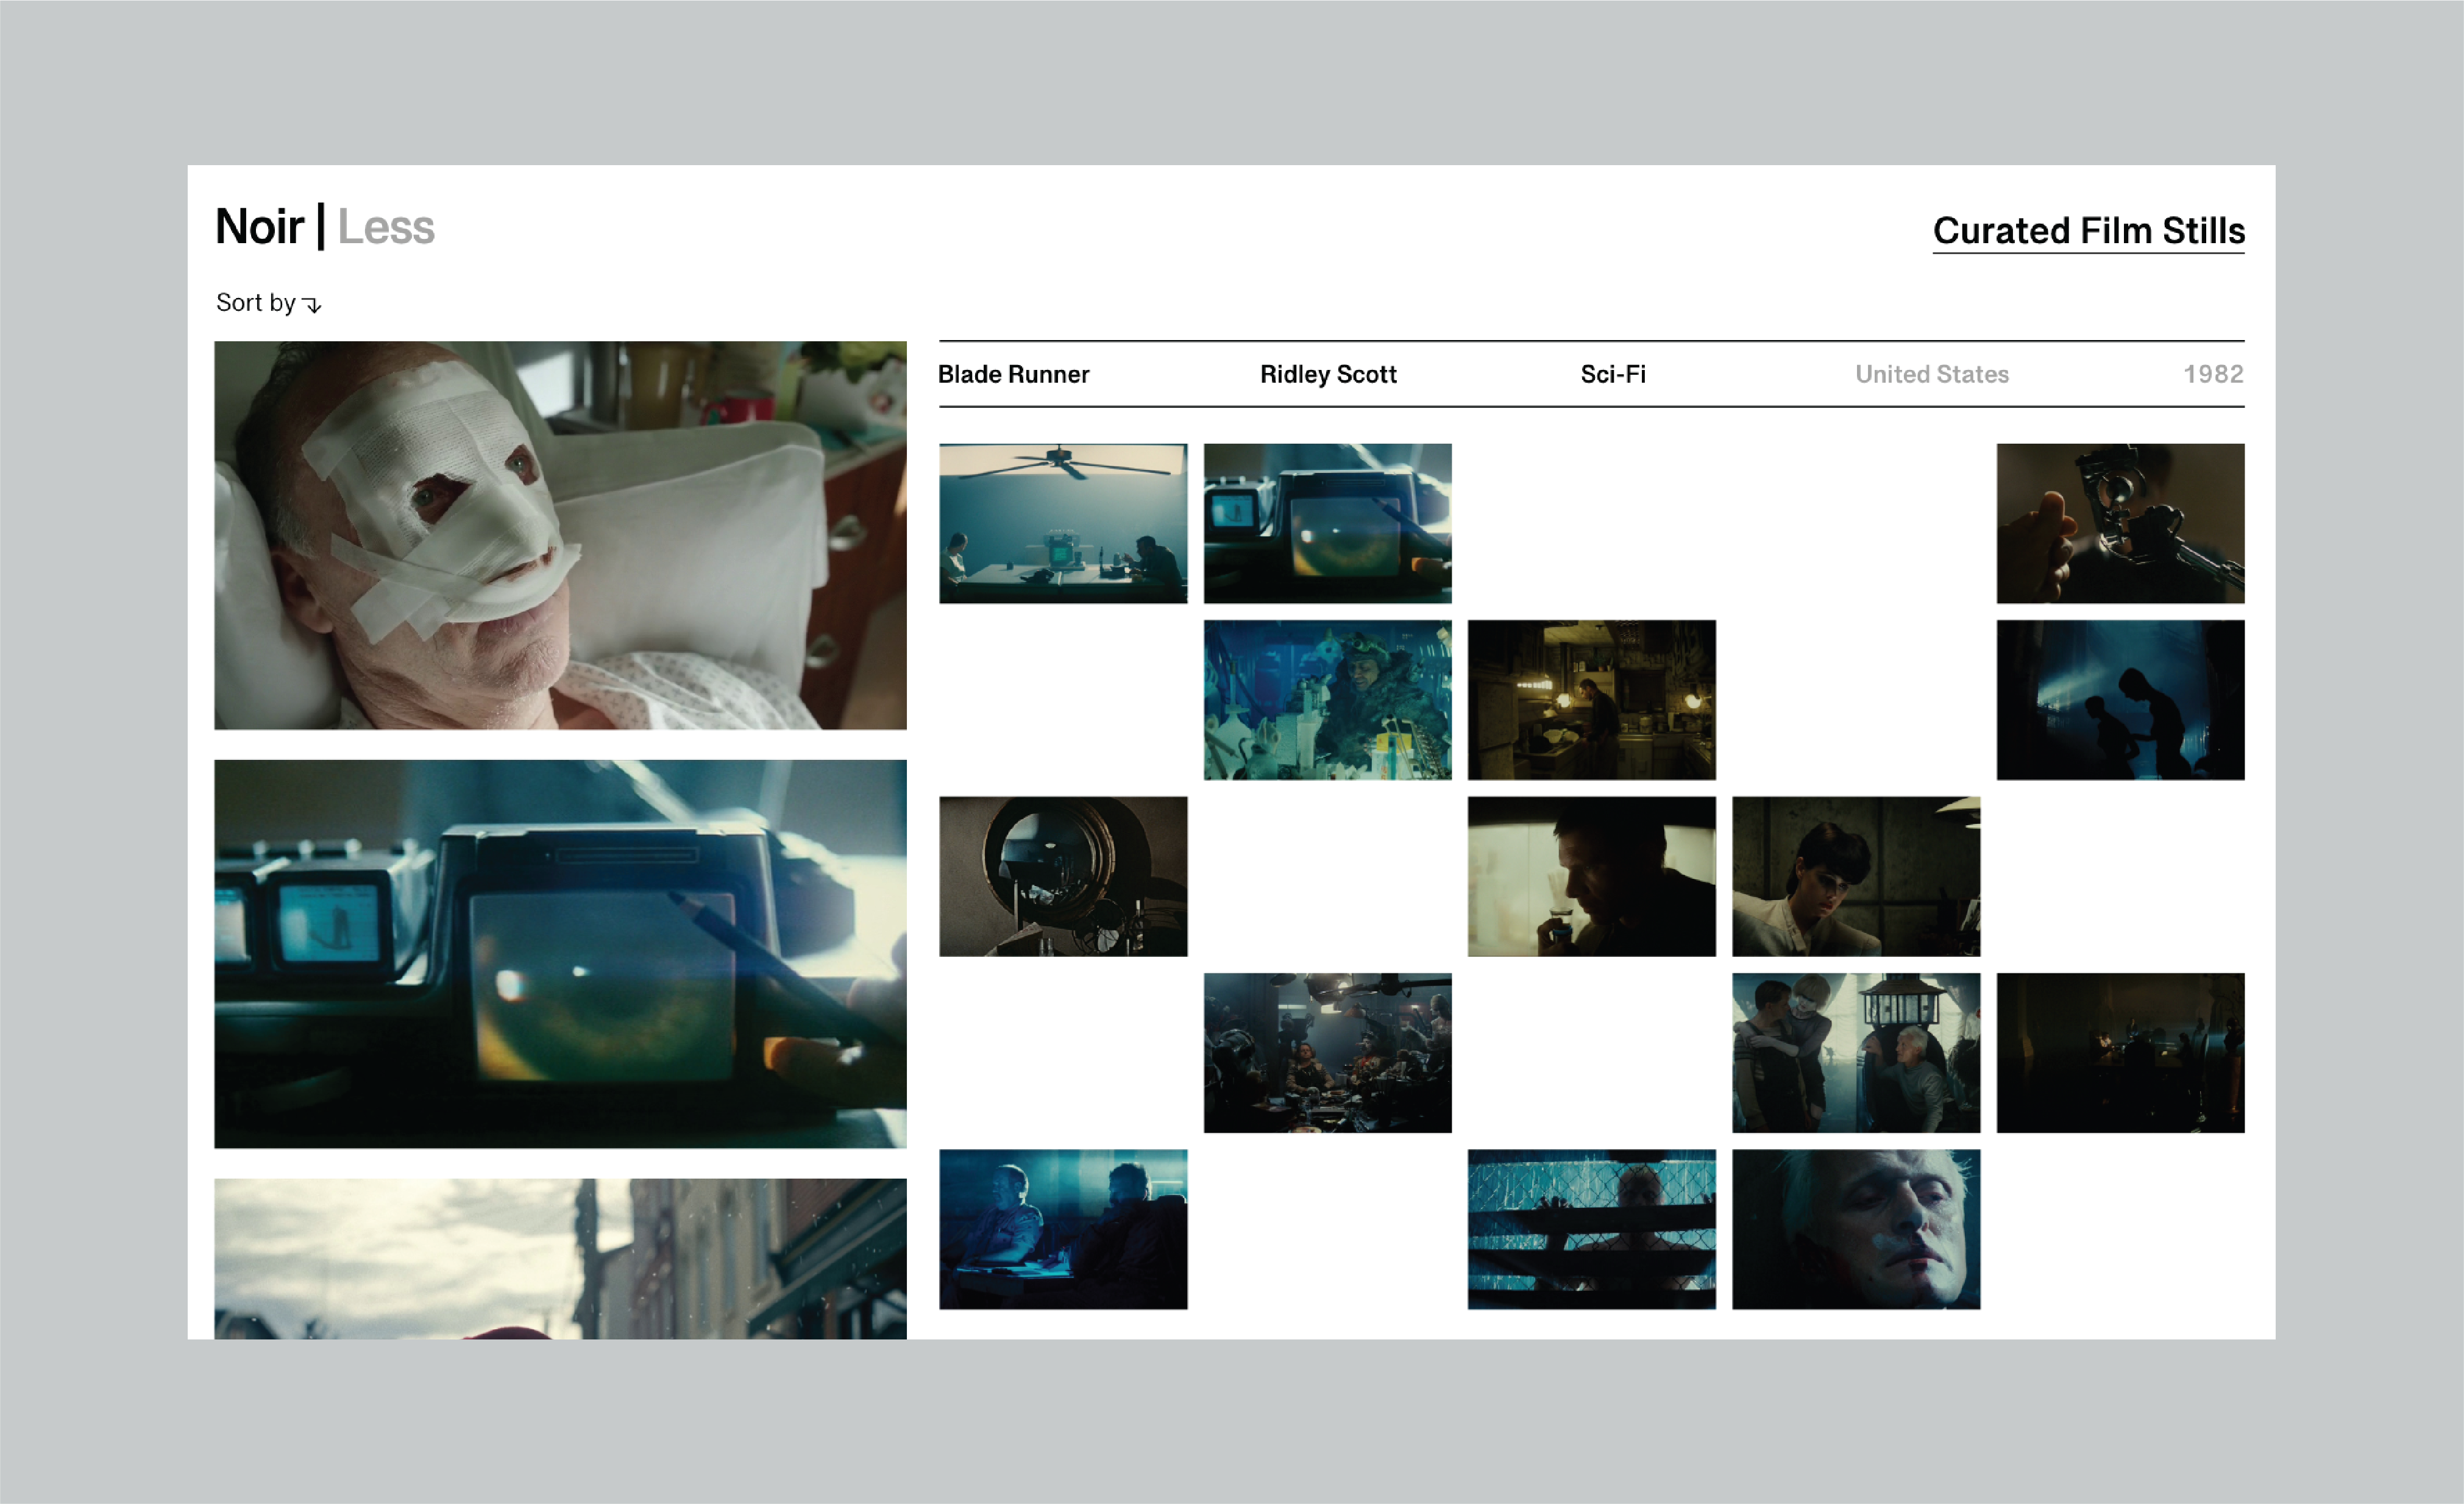Open the small eye on monitor thumbnail
Screen dimensions: 2464x1504
tap(1327, 523)
